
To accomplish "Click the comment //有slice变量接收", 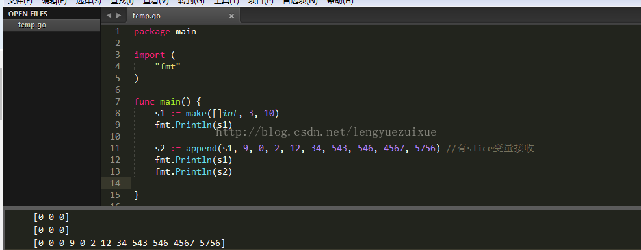I will coord(490,148).
